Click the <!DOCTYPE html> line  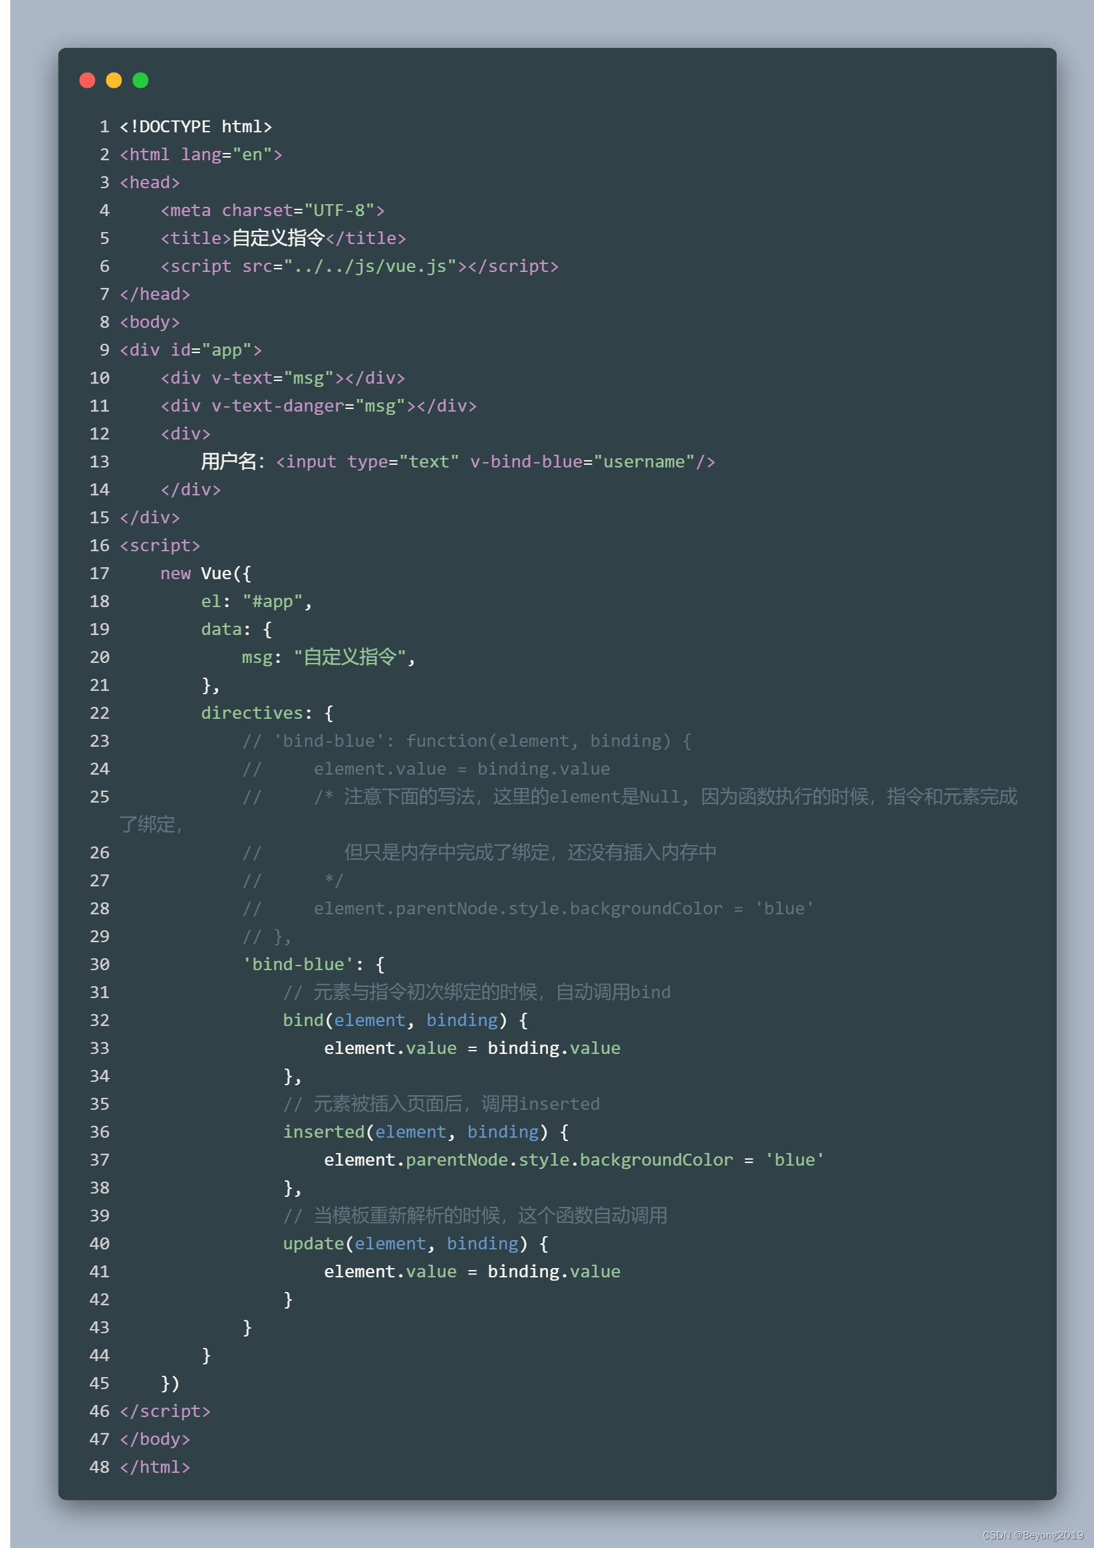(196, 127)
